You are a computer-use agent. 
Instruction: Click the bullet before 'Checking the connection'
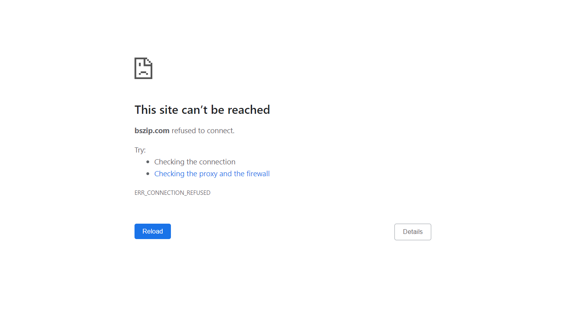point(148,162)
